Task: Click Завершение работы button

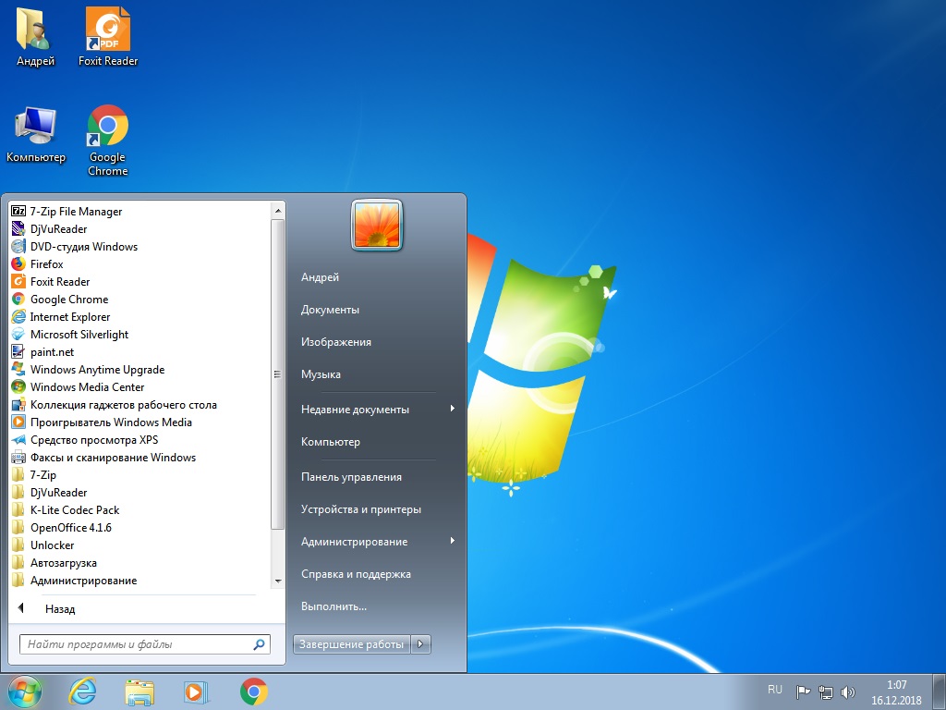Action: coord(352,644)
